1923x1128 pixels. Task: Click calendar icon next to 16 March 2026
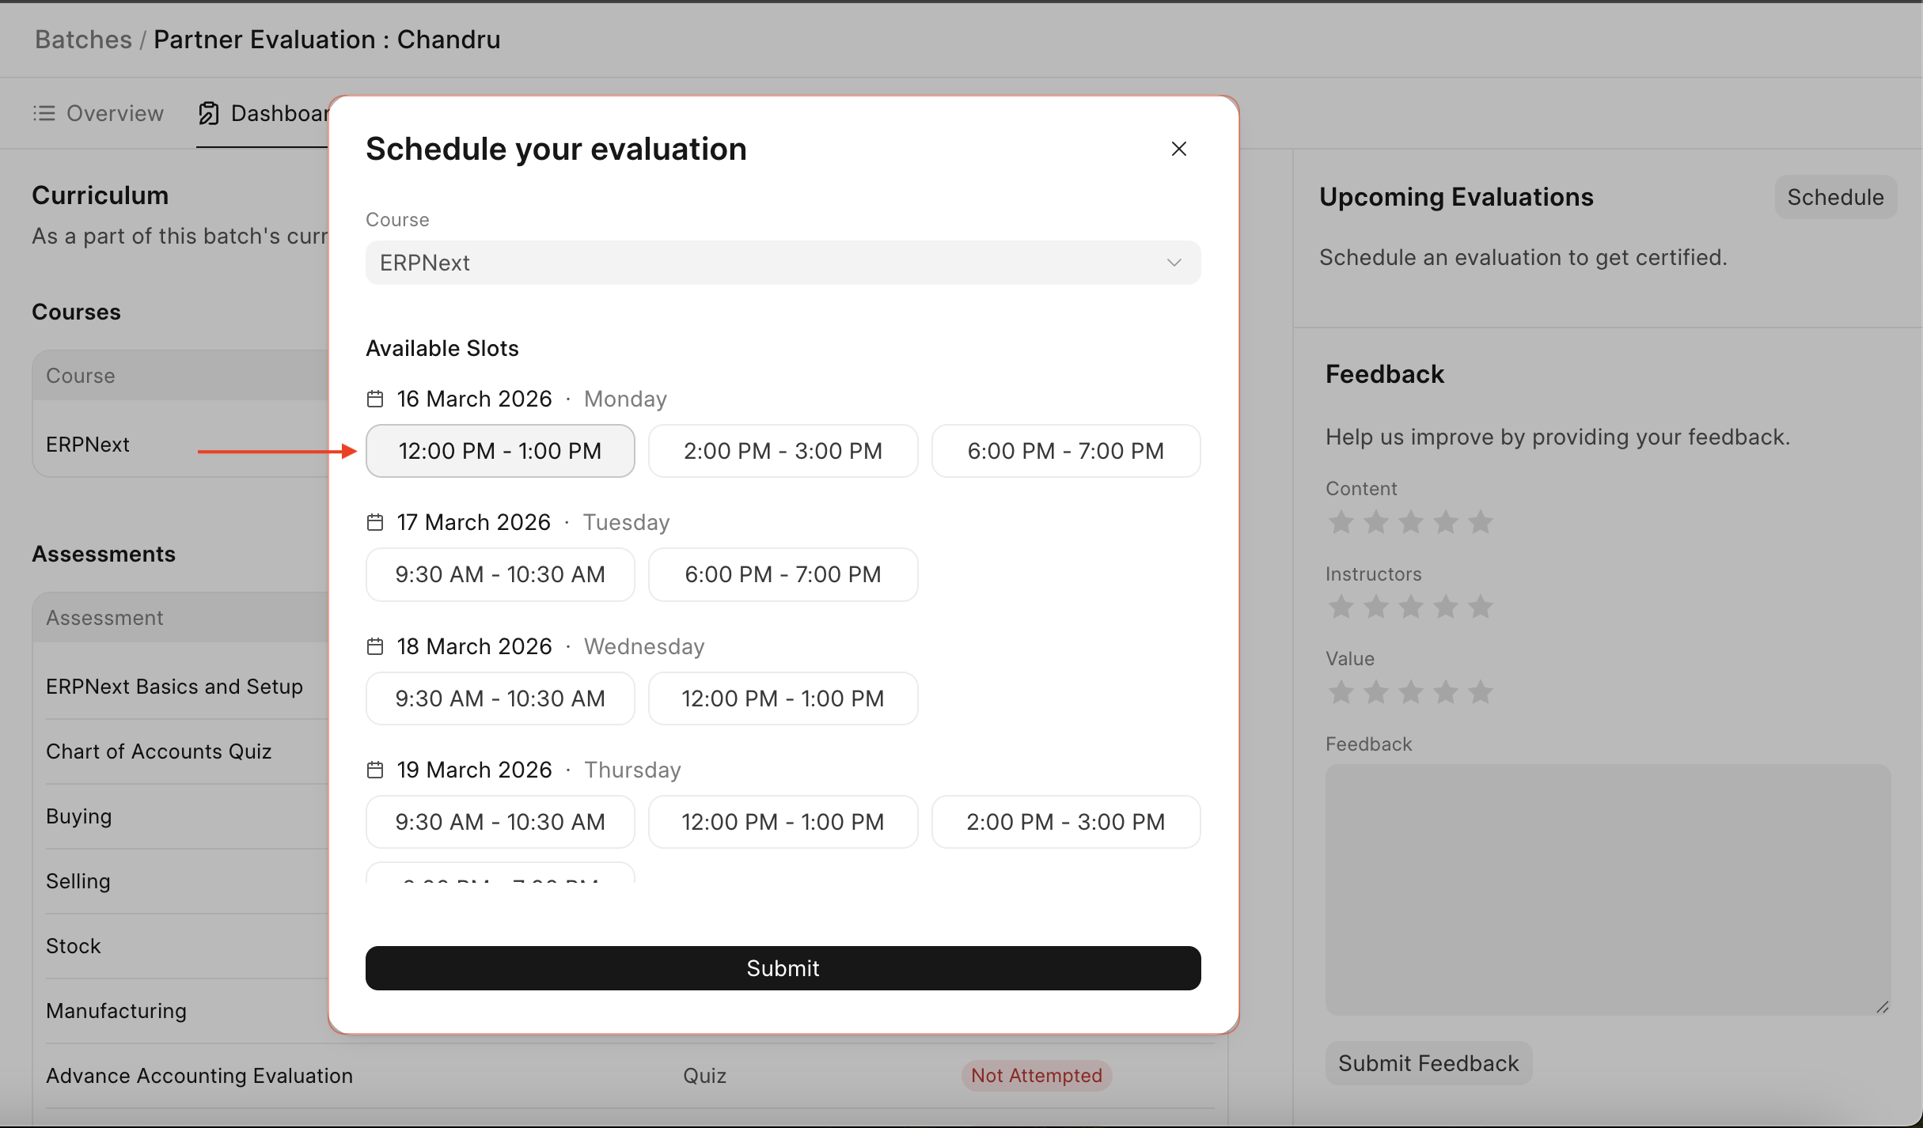(375, 399)
